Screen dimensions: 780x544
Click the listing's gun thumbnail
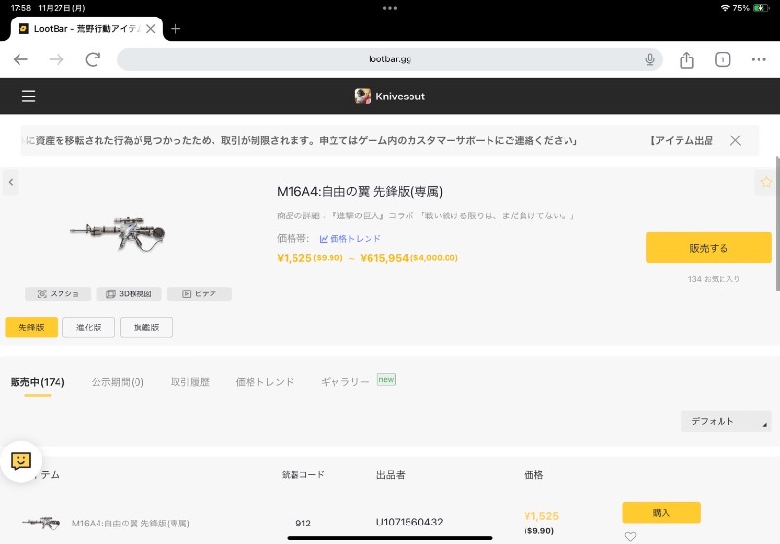[42, 523]
